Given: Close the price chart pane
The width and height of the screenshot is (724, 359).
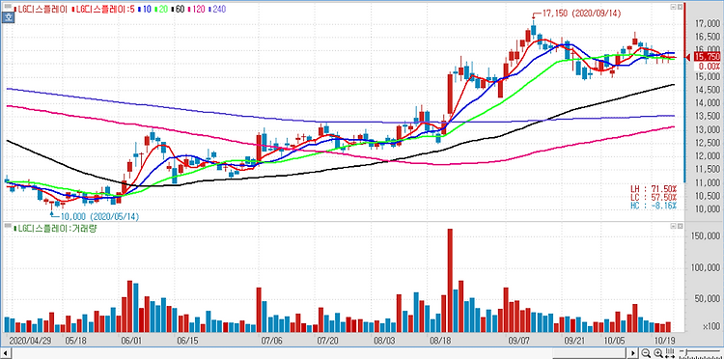Looking at the screenshot, I should coord(681,8).
